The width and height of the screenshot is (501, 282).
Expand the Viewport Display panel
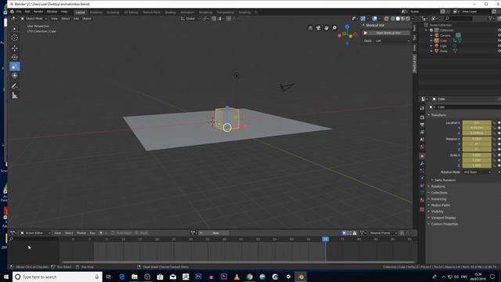(443, 218)
